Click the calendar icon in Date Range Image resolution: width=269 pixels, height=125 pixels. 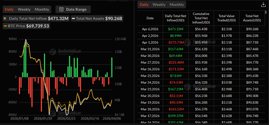61,9
